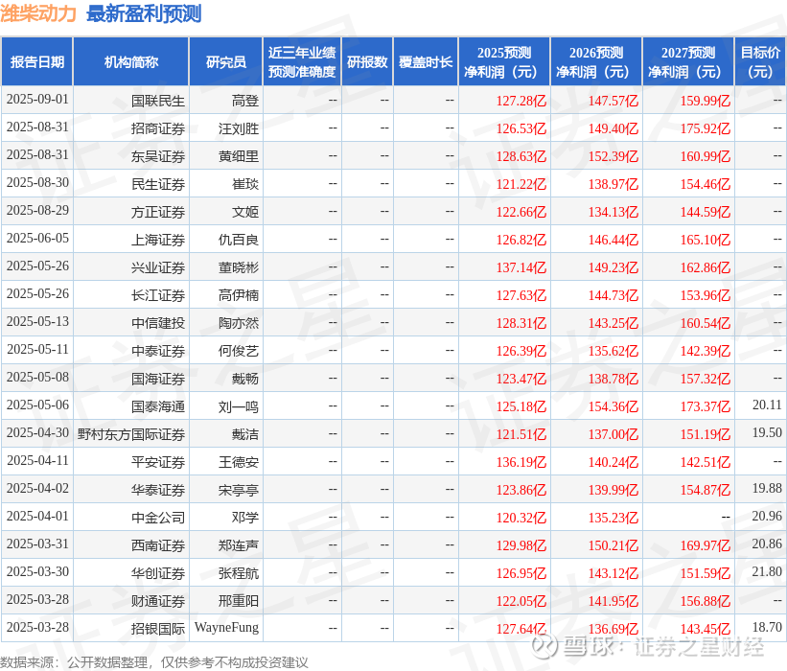787x671 pixels.
Task: Select researcher 陶亦然
Action: [239, 323]
